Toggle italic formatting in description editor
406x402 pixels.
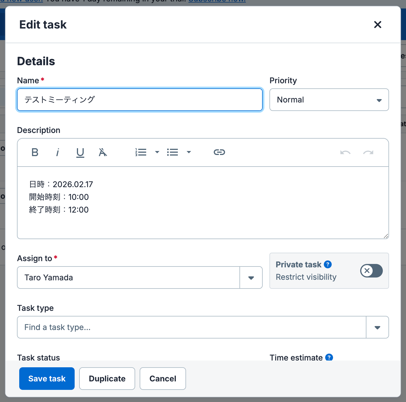pos(58,152)
